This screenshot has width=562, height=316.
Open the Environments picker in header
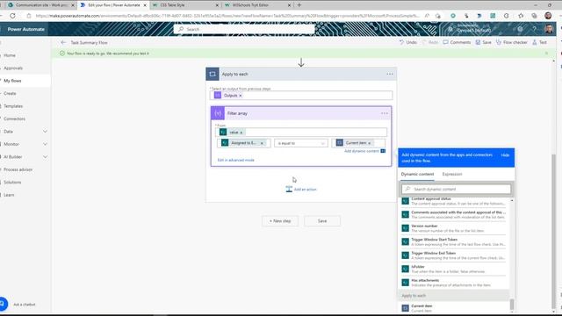(470, 29)
